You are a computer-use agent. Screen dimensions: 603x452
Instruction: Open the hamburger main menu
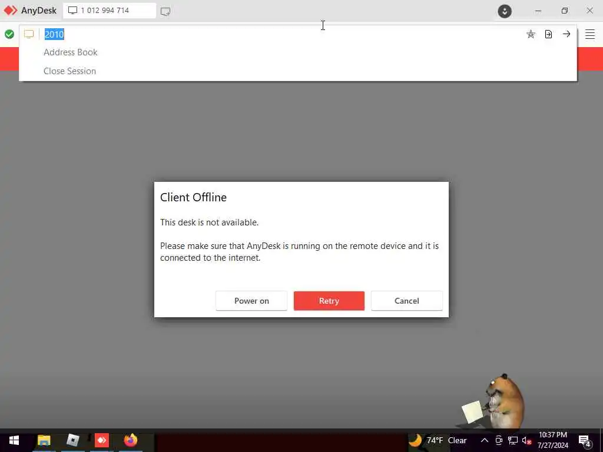590,34
